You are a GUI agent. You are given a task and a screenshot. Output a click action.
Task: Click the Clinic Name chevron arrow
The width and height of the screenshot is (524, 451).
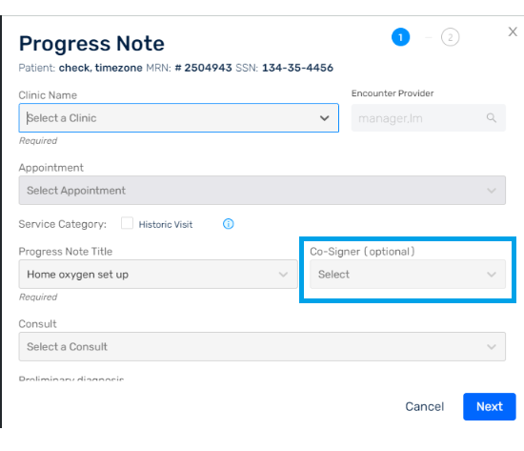(x=324, y=118)
